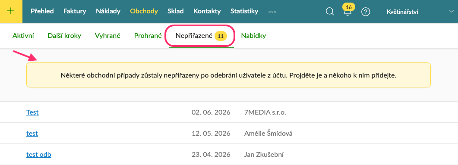Open the search magnifier icon
Screen dimensions: 458x165
coord(330,12)
